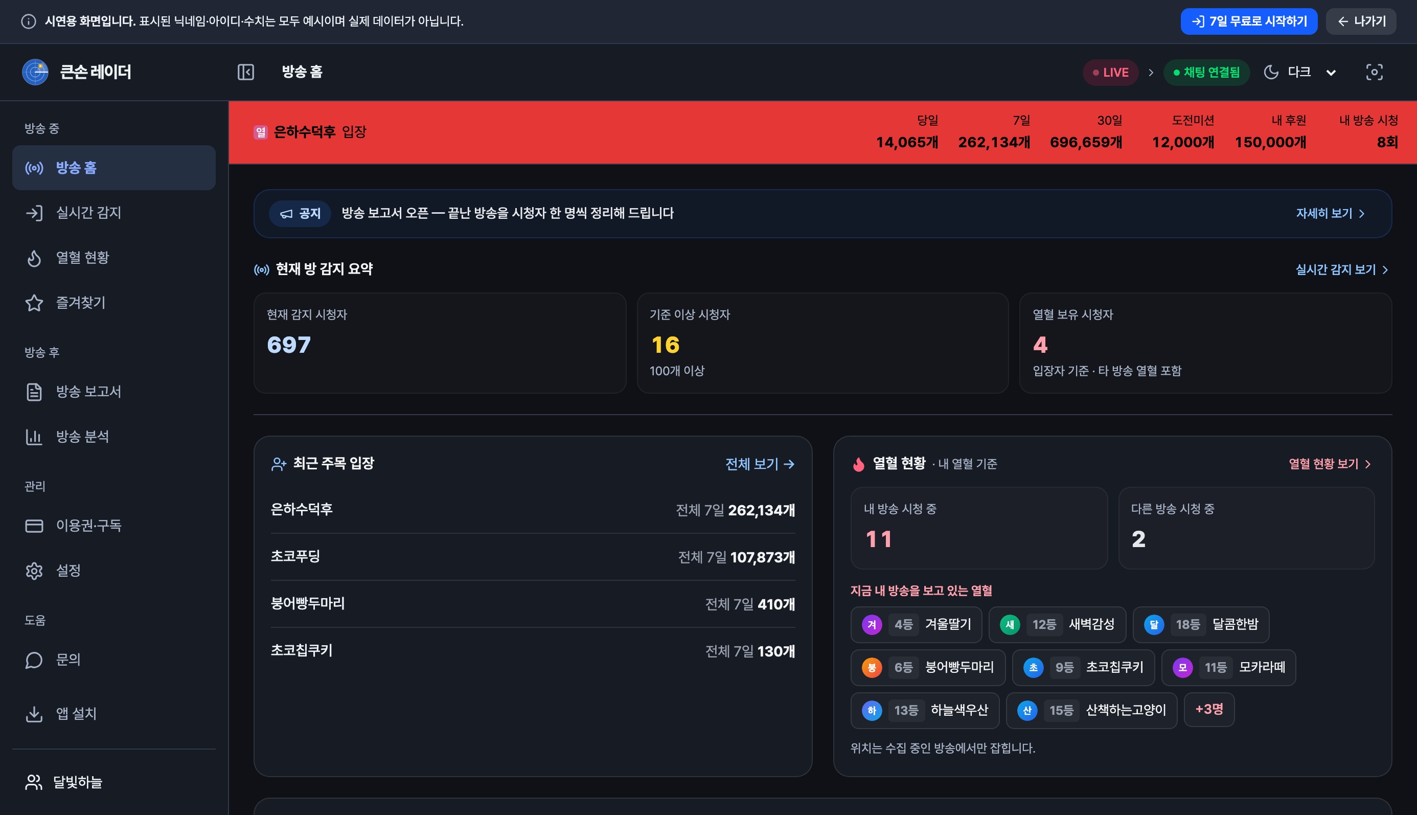Open 즐겨찾기 in the sidebar

click(113, 303)
